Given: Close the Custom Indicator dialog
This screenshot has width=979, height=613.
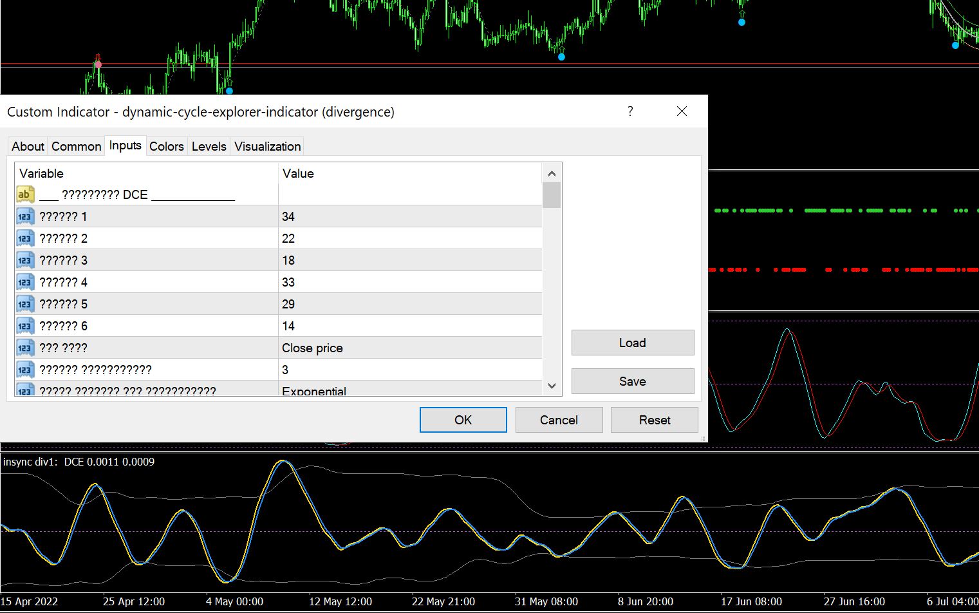Looking at the screenshot, I should click(682, 111).
